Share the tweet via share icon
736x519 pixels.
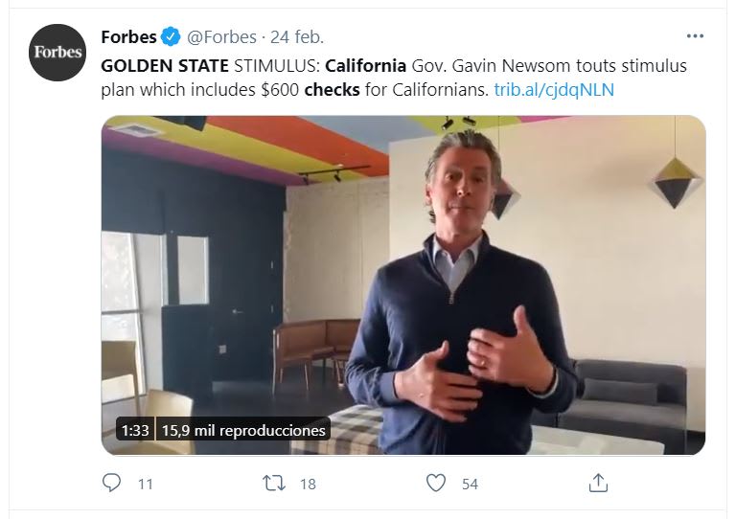(x=598, y=483)
